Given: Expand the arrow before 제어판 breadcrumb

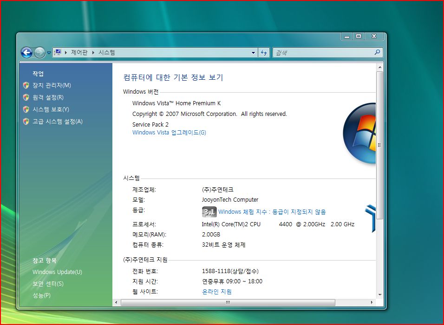Looking at the screenshot, I should point(65,52).
